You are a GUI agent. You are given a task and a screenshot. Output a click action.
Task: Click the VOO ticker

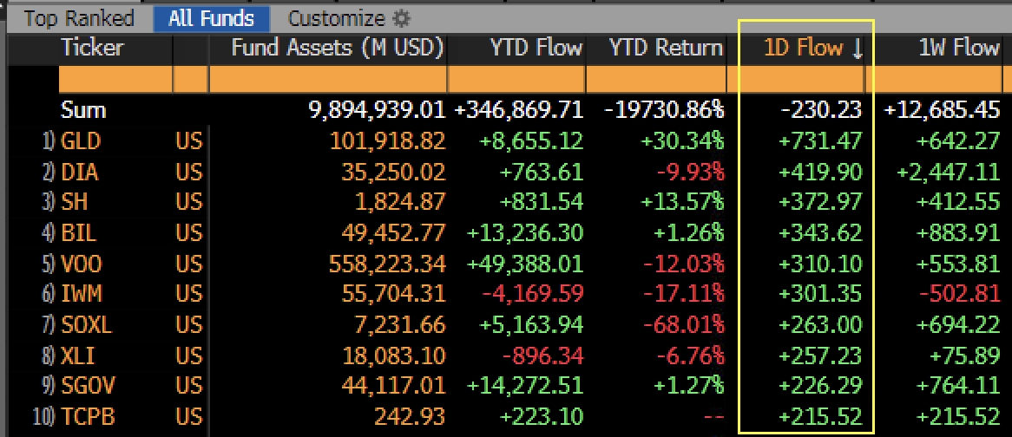pos(81,264)
